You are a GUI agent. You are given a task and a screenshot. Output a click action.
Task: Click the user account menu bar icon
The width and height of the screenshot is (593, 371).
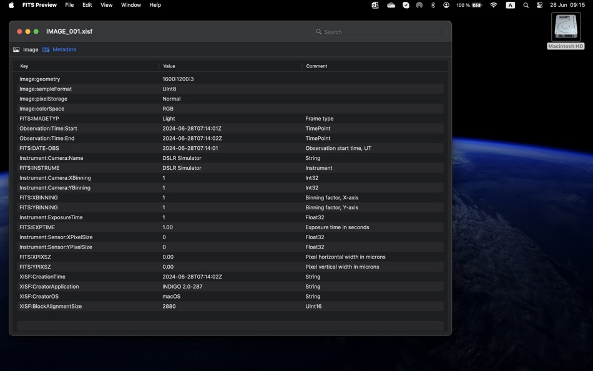(x=446, y=5)
